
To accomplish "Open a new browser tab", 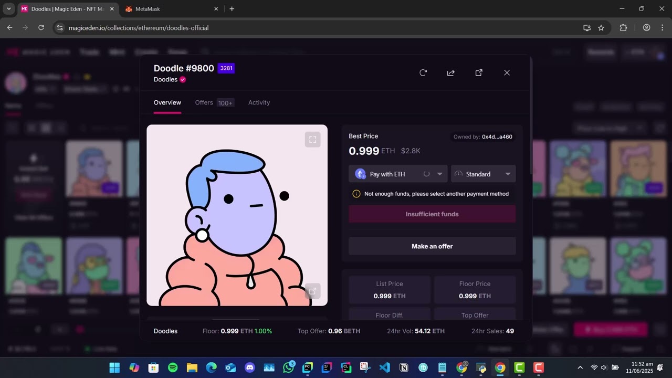I will coord(232,9).
